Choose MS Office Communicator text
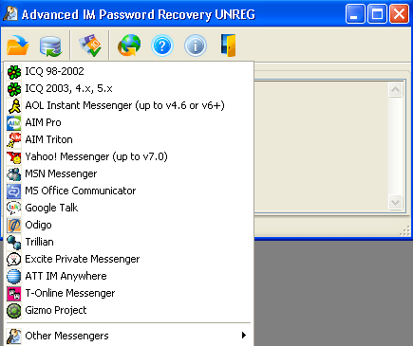 point(81,191)
